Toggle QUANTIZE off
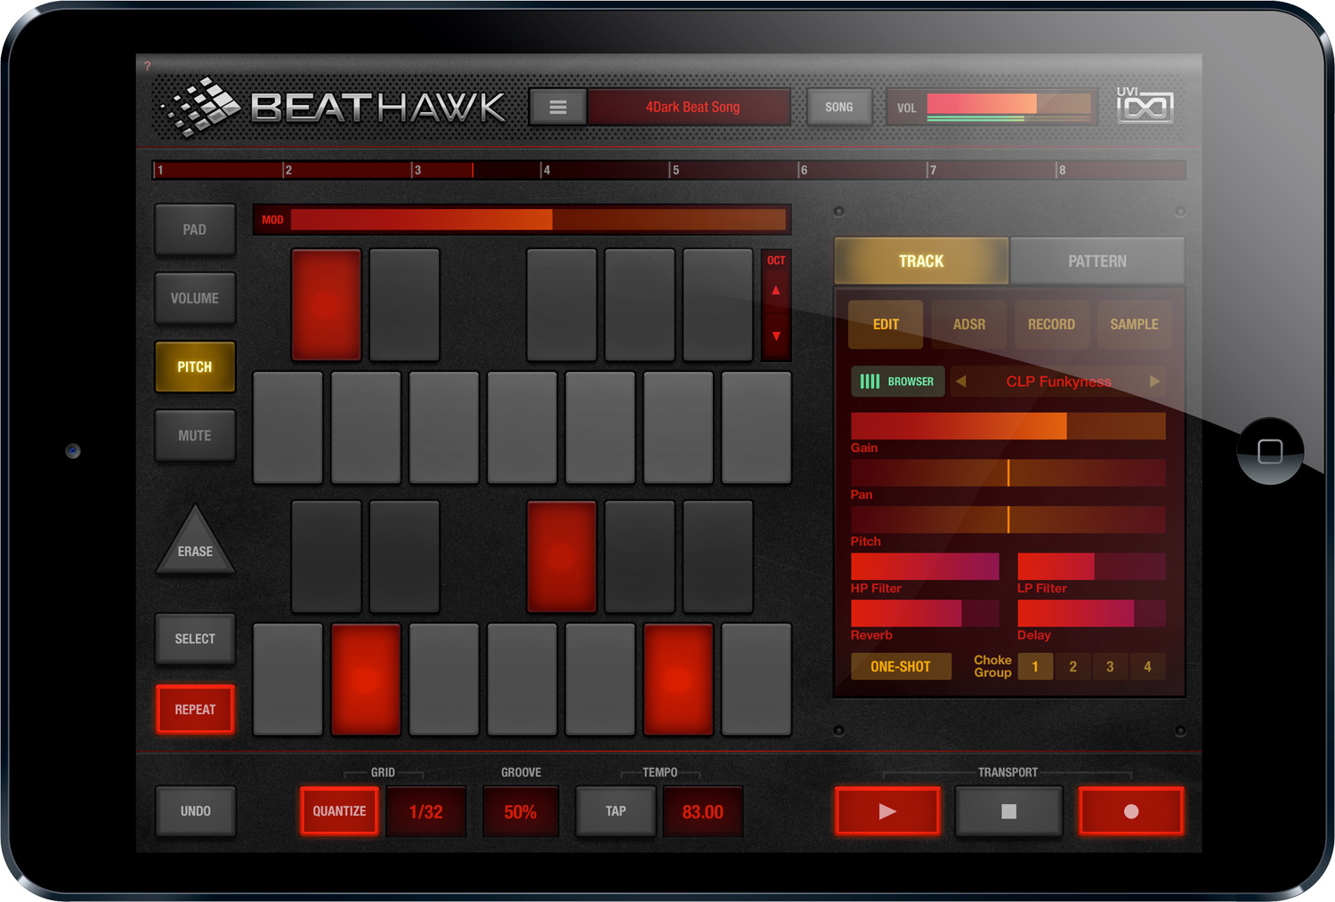The width and height of the screenshot is (1335, 902). click(339, 811)
